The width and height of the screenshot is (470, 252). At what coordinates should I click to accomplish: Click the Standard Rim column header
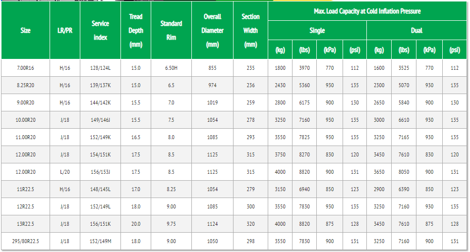(171, 31)
